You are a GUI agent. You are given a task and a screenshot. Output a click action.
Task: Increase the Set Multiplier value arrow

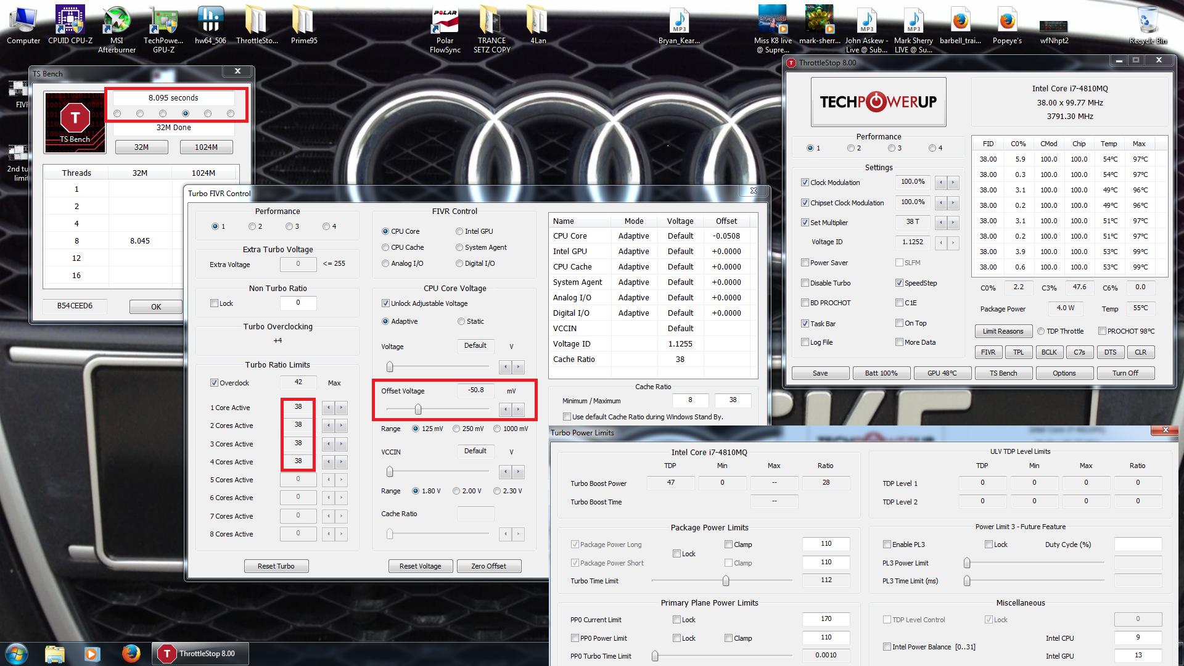(x=953, y=223)
